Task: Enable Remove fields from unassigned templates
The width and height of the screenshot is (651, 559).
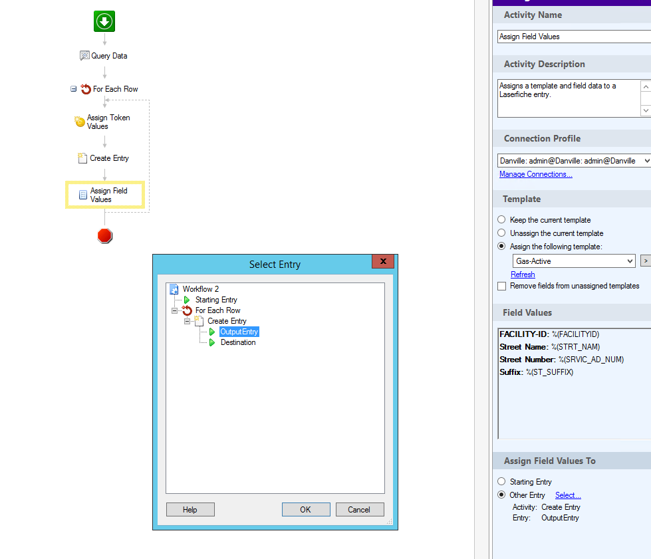Action: [x=502, y=286]
